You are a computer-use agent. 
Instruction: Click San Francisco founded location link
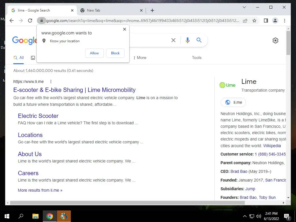tap(275, 180)
